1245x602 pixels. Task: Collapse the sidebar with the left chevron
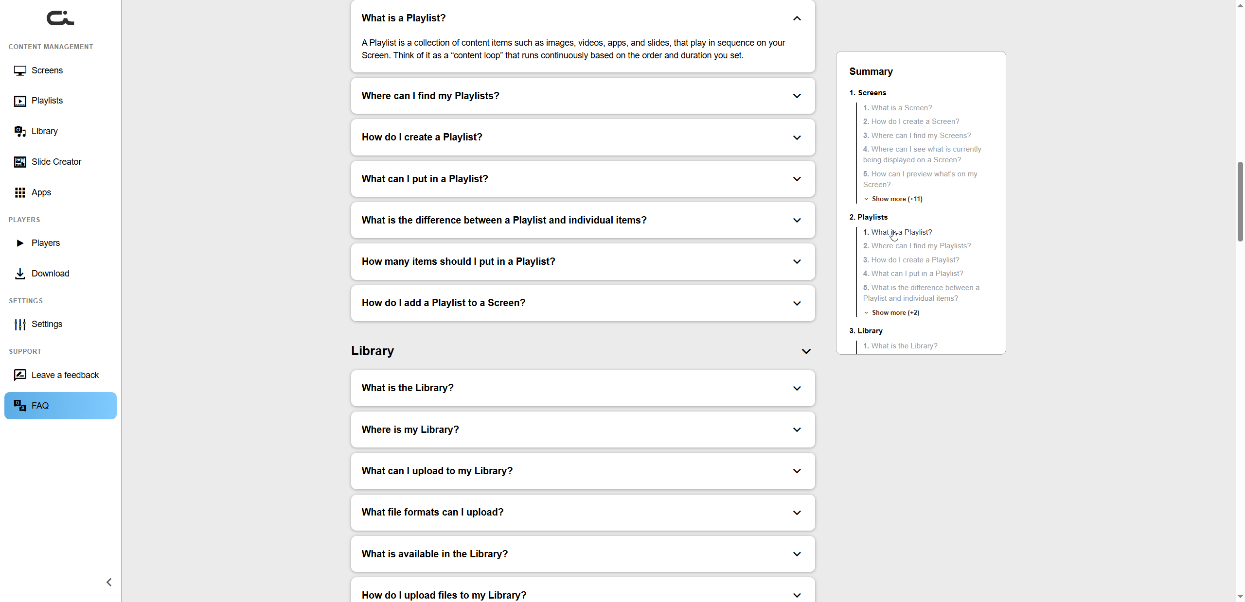tap(109, 582)
